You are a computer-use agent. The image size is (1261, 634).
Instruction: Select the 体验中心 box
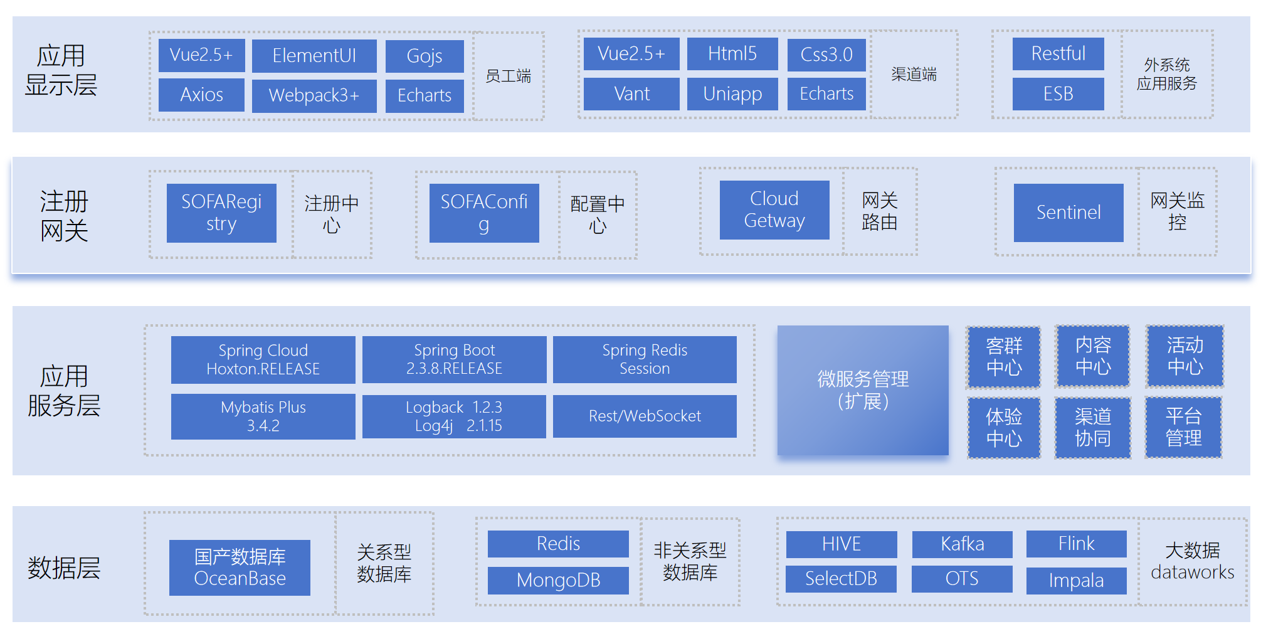point(1004,428)
